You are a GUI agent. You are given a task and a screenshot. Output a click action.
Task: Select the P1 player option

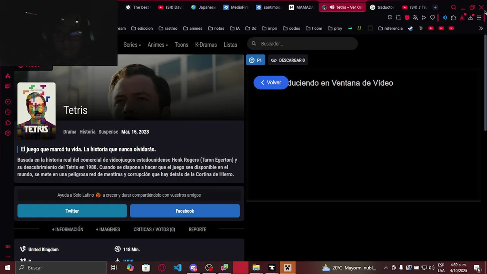pyautogui.click(x=255, y=60)
